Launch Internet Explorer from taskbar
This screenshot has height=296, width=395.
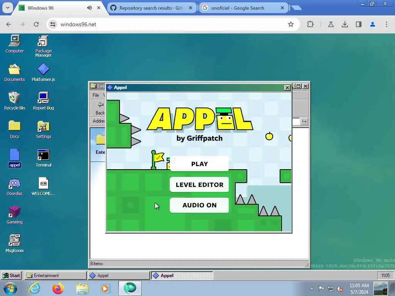(34, 288)
